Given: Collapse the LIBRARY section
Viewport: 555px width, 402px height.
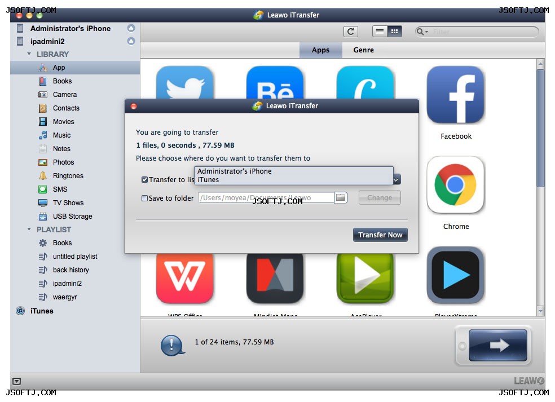Looking at the screenshot, I should pos(29,54).
